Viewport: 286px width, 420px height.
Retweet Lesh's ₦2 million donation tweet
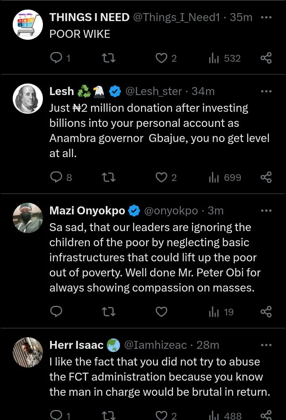(x=108, y=177)
